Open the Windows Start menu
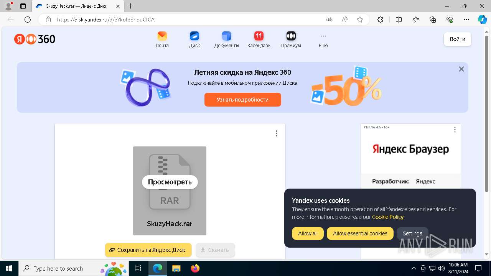The width and height of the screenshot is (491, 276). click(9, 268)
